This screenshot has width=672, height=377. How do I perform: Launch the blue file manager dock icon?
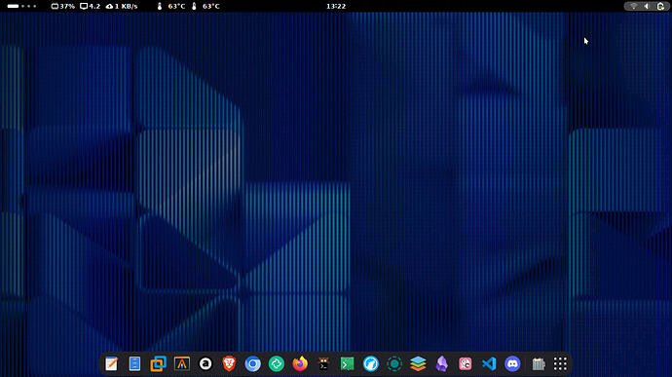[134, 363]
